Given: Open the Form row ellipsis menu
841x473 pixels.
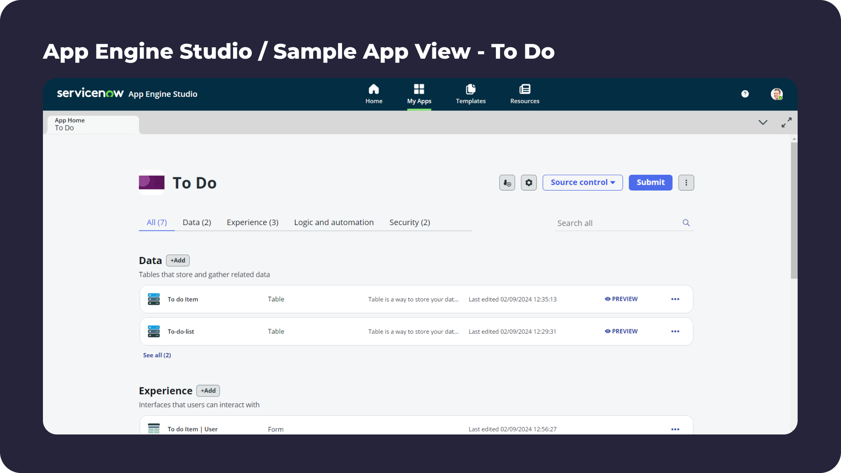Looking at the screenshot, I should [x=675, y=429].
